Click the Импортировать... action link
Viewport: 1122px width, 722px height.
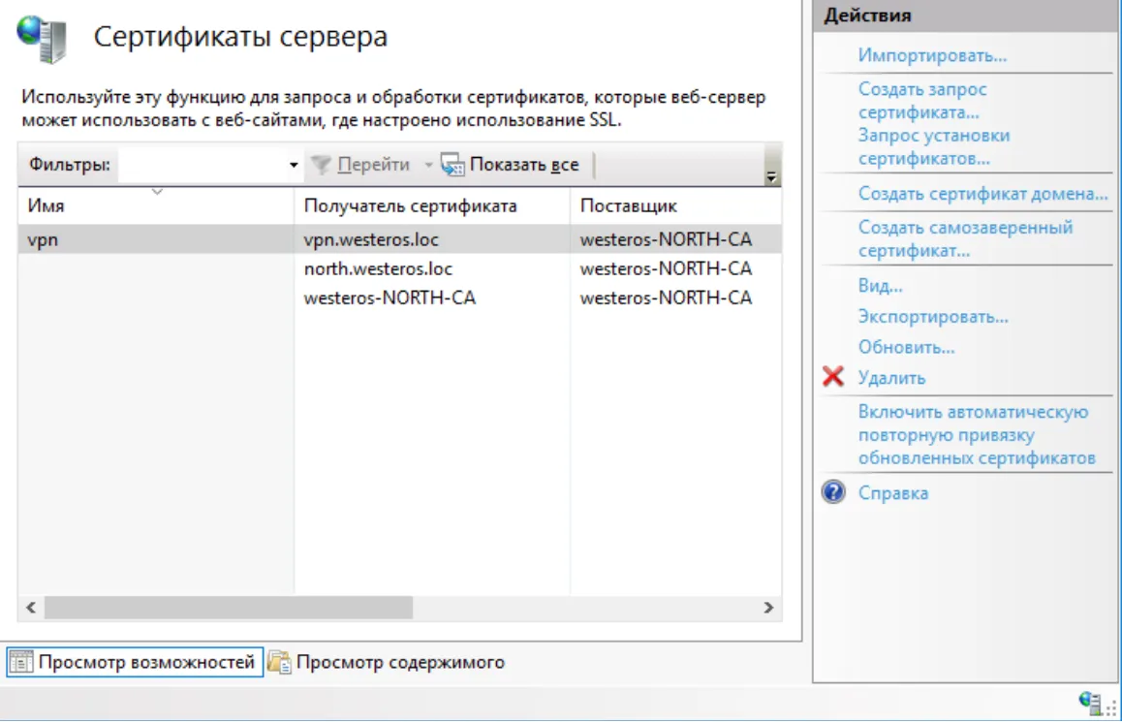932,55
